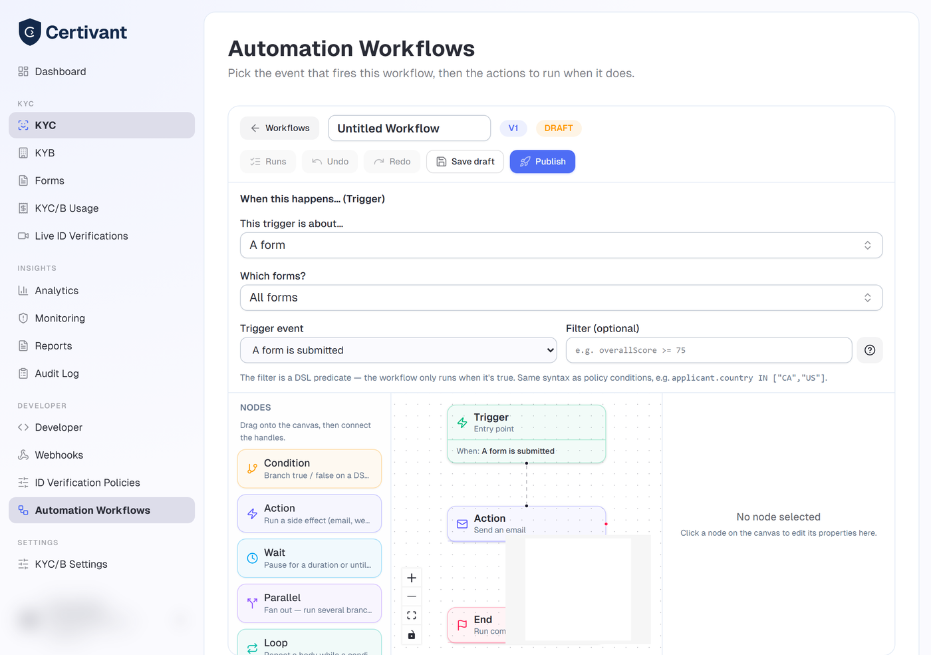
Task: Go back to Workflows list
Action: pyautogui.click(x=279, y=128)
